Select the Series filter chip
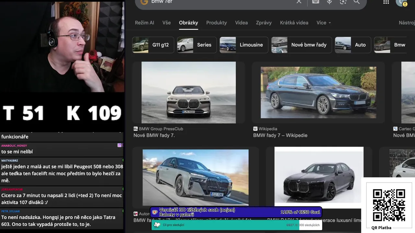 click(x=197, y=45)
